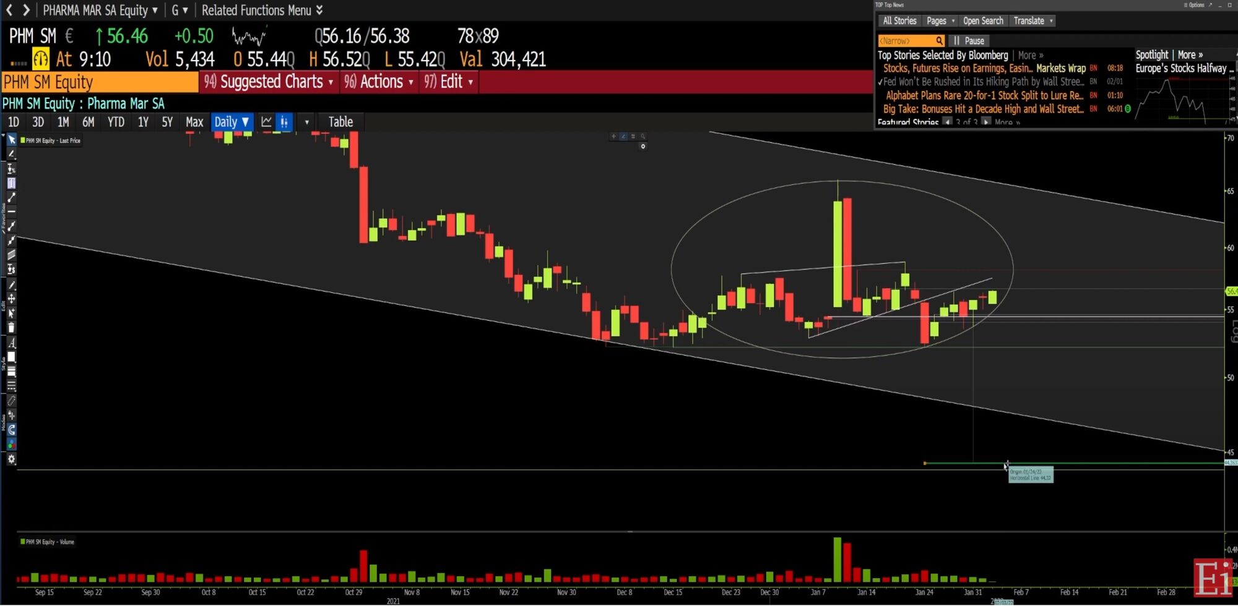Select the 6M range tab
Screen dimensions: 1238x606
(89, 122)
